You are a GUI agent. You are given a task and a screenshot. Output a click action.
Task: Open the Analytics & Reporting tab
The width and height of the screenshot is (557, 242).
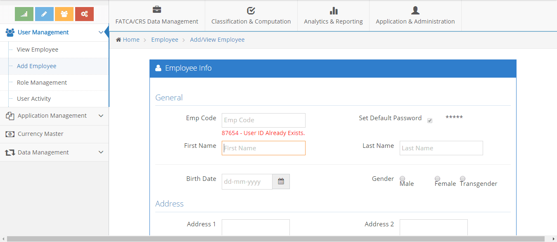pyautogui.click(x=333, y=16)
